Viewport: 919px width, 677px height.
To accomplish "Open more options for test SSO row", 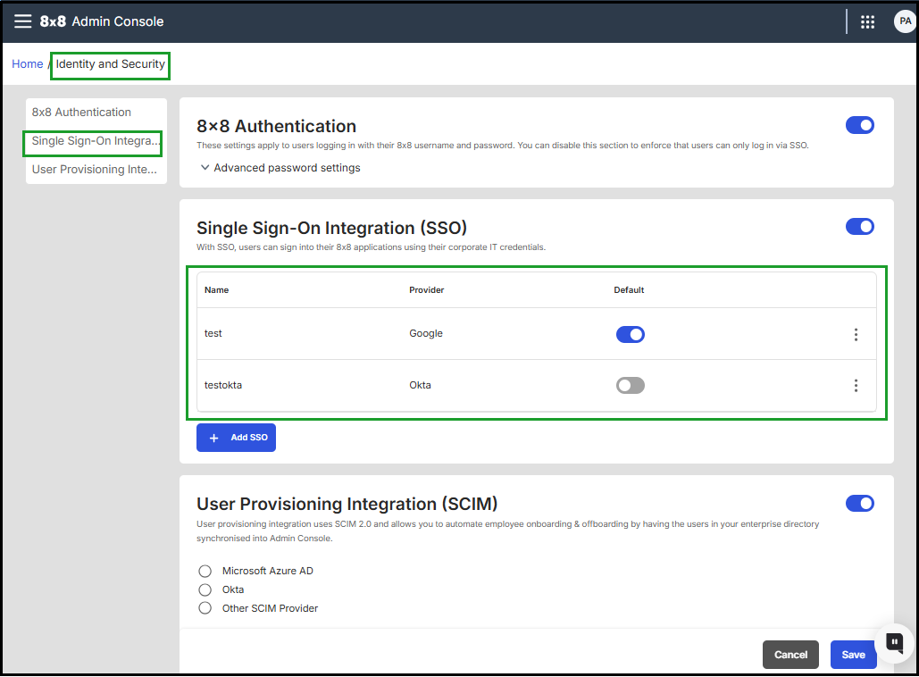I will pos(856,334).
